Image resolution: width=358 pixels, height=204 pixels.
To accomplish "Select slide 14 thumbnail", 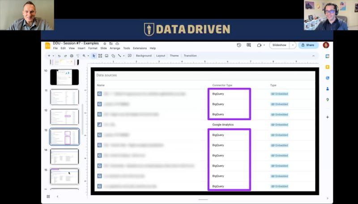I will pos(64,156).
